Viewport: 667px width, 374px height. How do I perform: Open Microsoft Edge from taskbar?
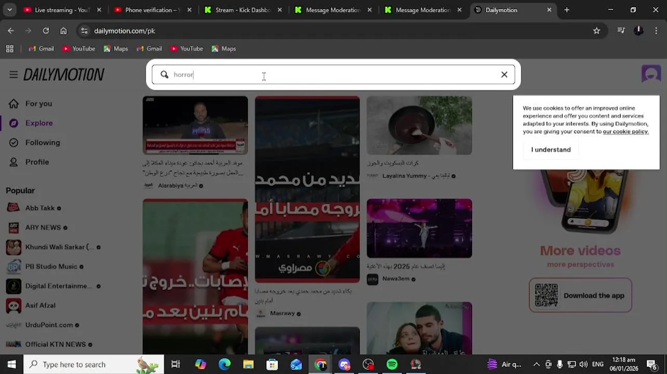(x=224, y=364)
